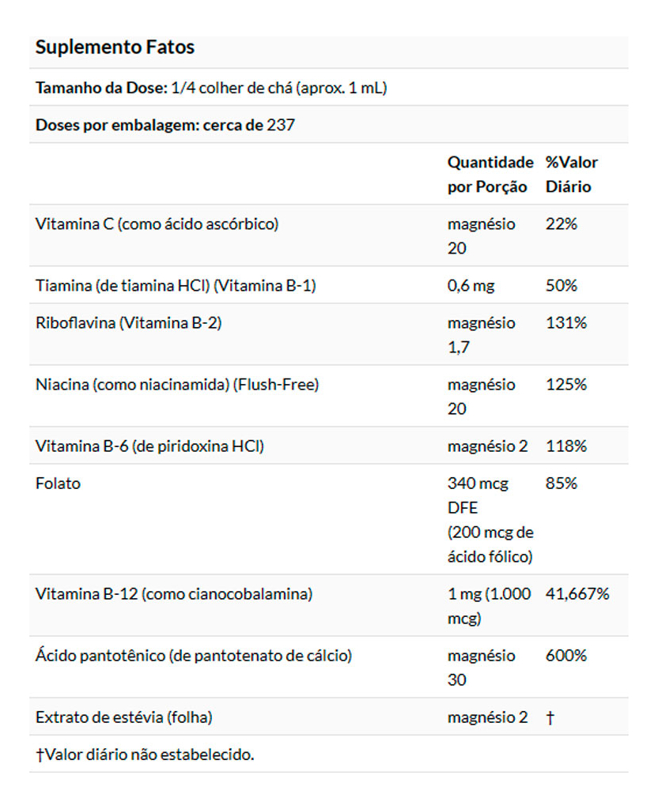Click the Valor diário não estabelecido footnote
Image resolution: width=658 pixels, height=809 pixels.
(145, 754)
